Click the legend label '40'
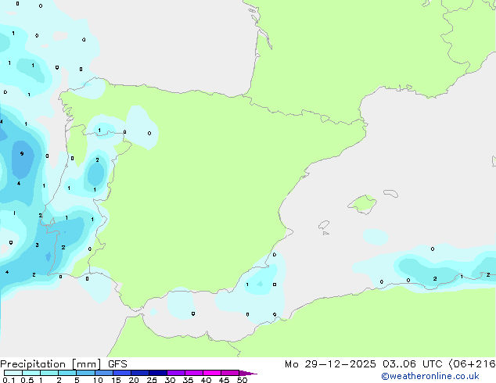 (x=206, y=380)
